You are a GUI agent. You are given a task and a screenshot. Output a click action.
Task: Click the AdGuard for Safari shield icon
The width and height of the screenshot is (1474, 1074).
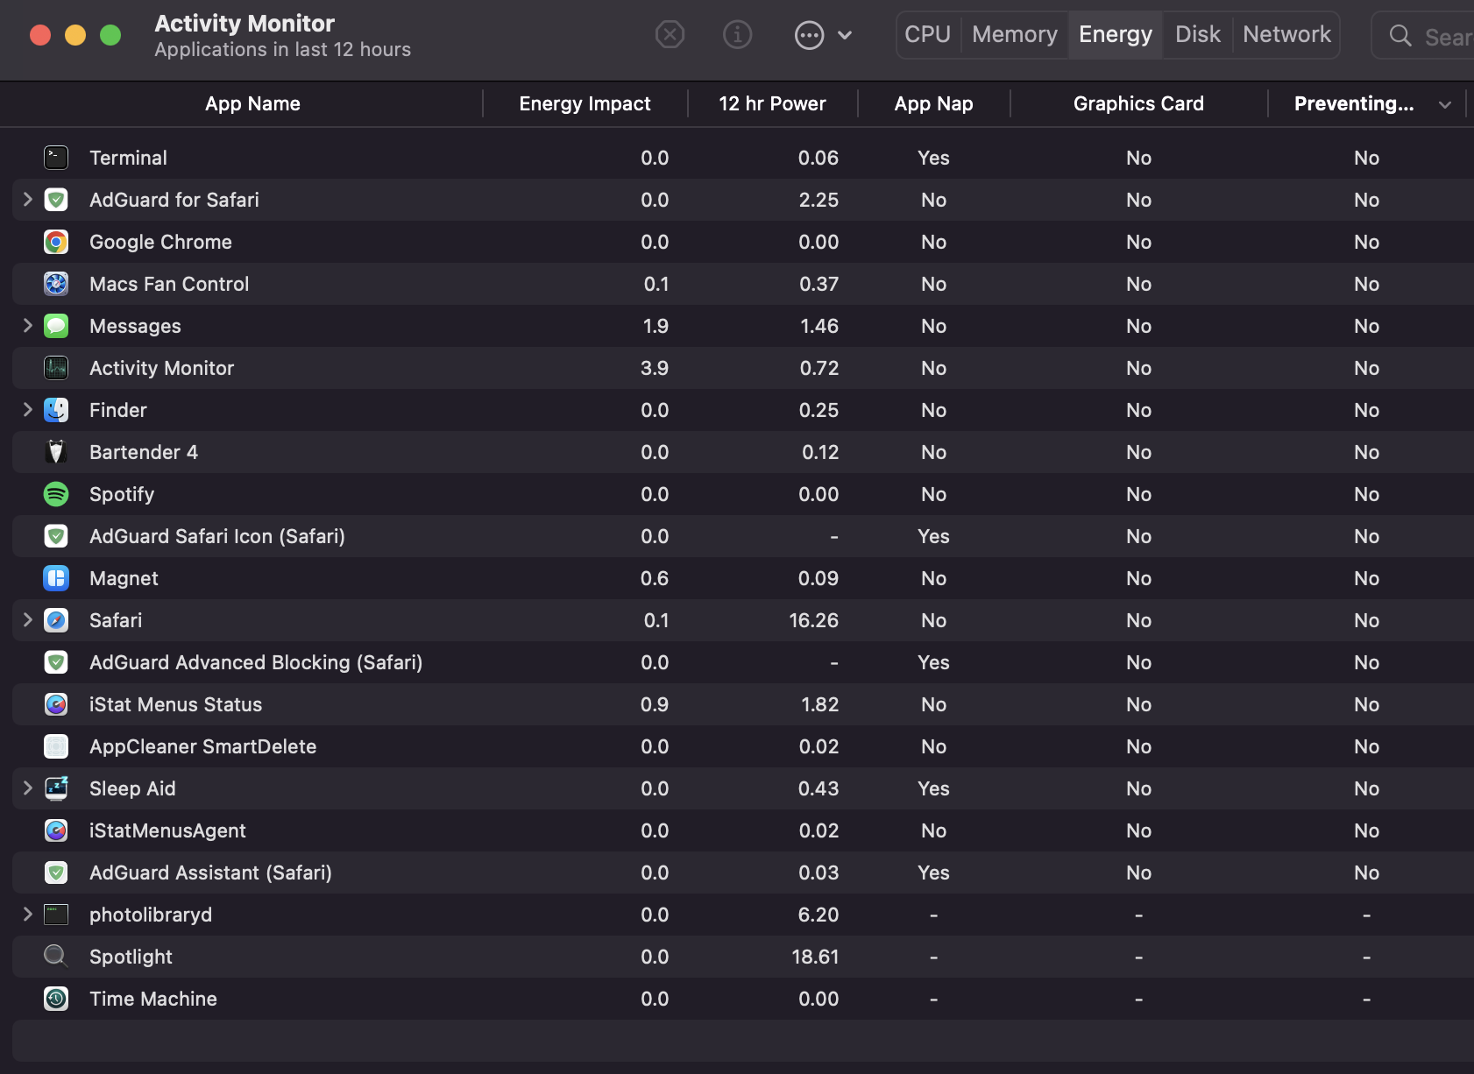coord(56,200)
